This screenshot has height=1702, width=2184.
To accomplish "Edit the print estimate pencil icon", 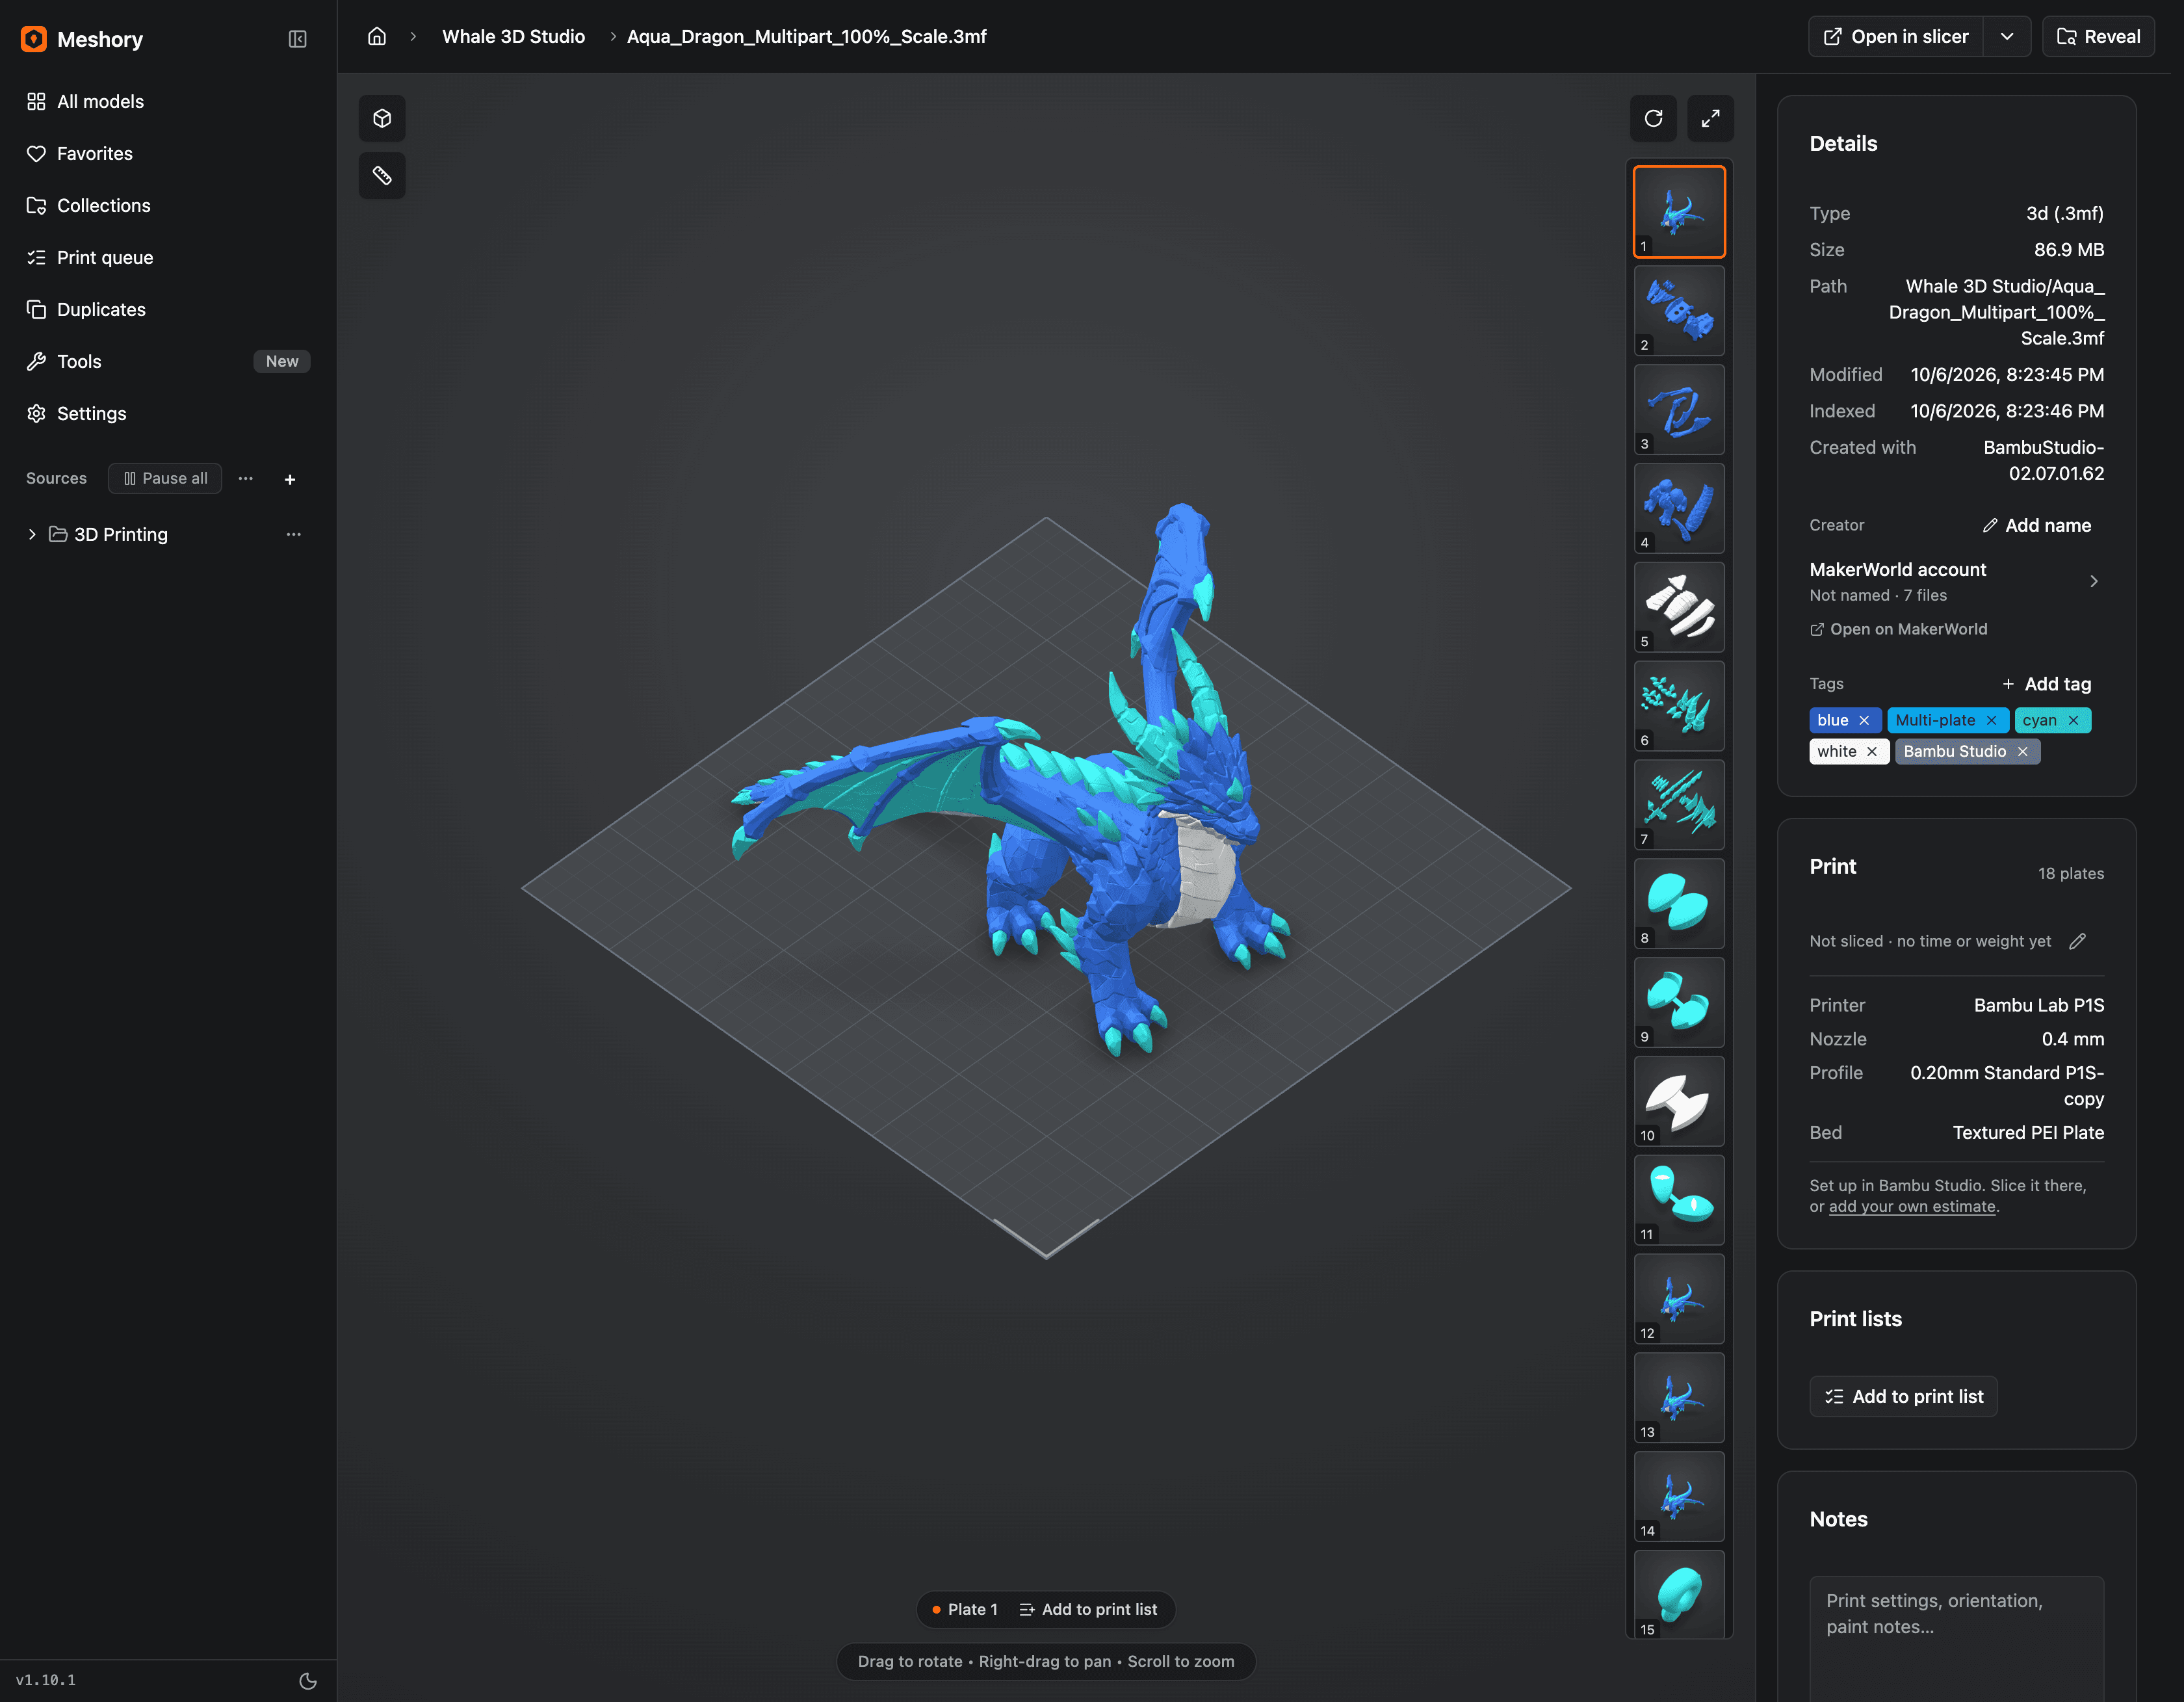I will 2077,941.
